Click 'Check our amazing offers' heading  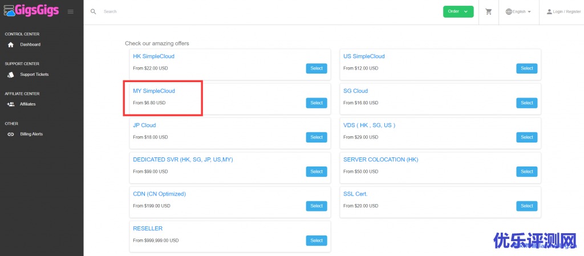tap(157, 43)
